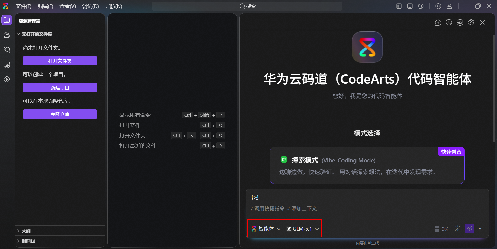
Task: Open the MCP configuration icon
Action: 460,23
